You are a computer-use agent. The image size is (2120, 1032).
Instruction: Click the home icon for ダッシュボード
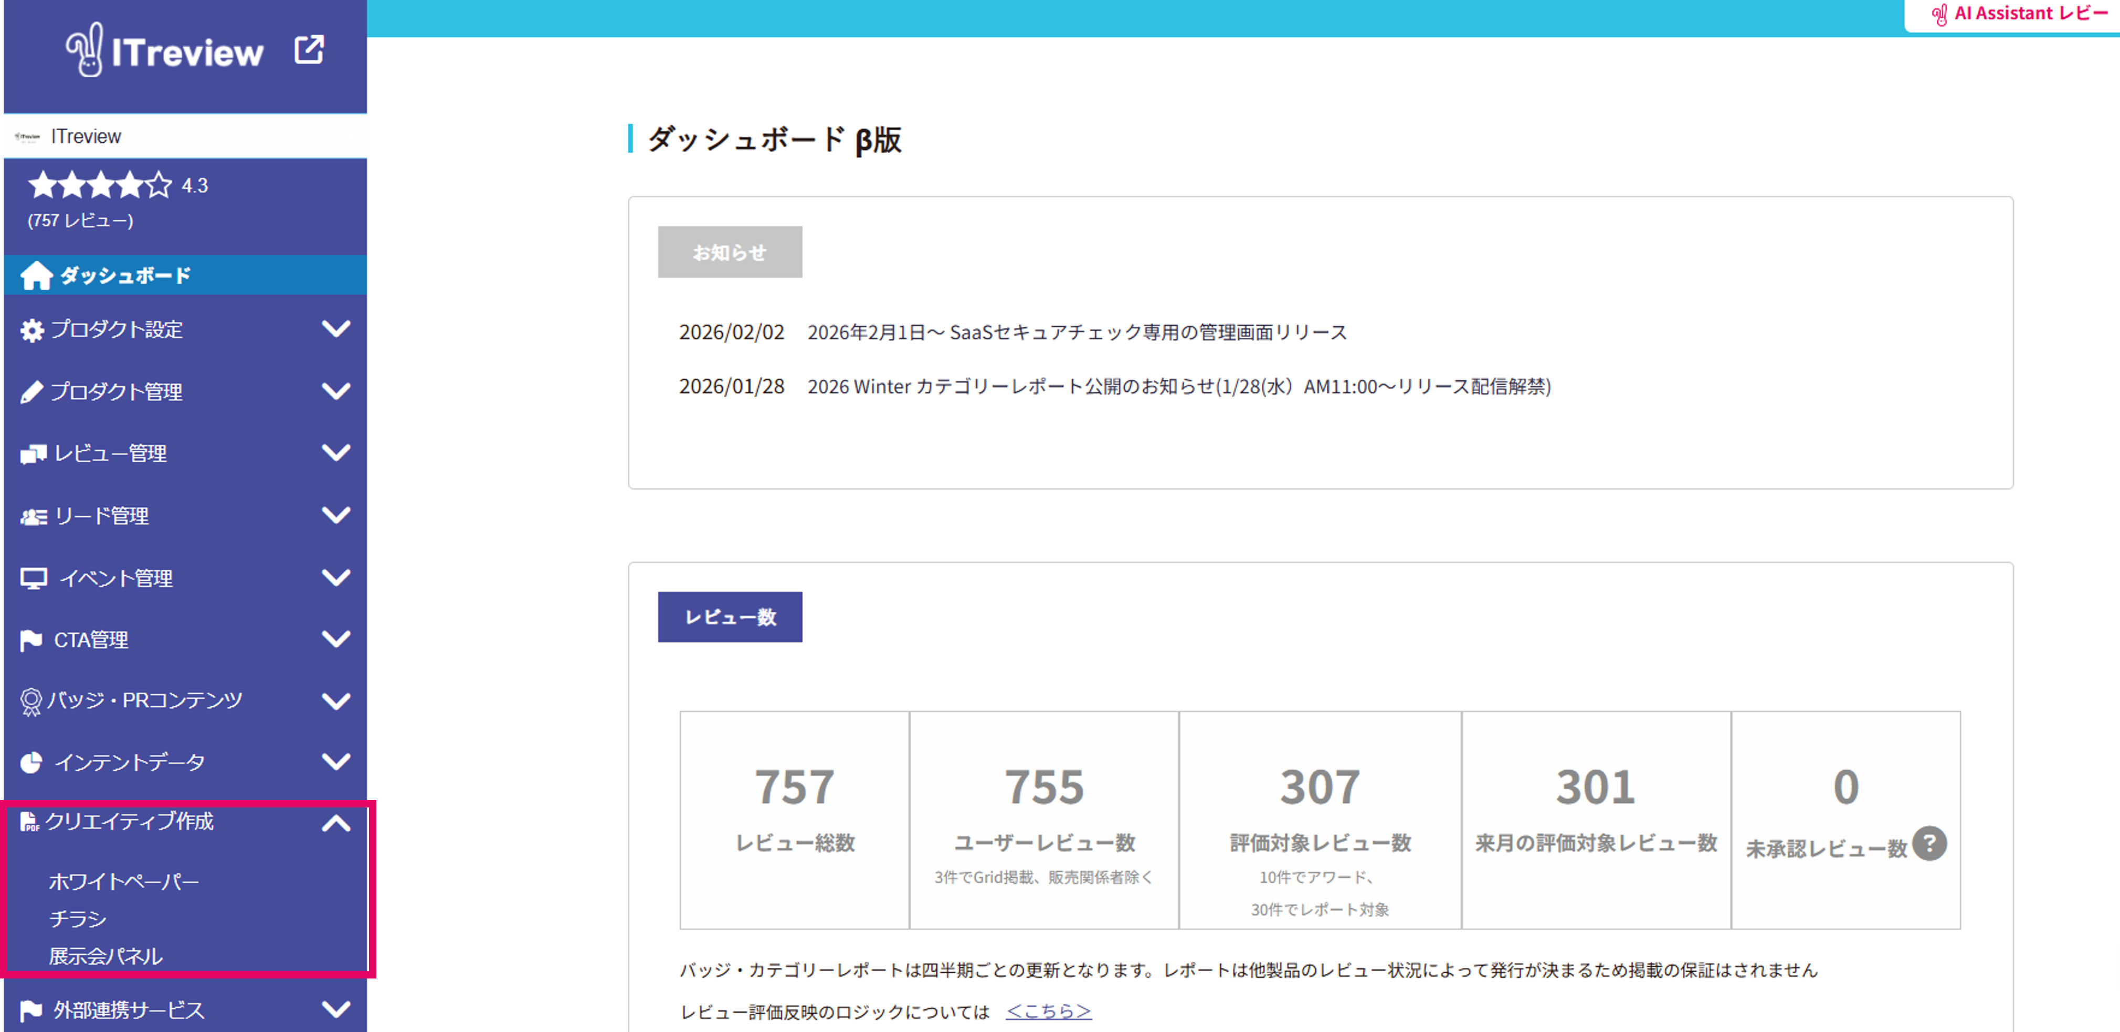36,275
